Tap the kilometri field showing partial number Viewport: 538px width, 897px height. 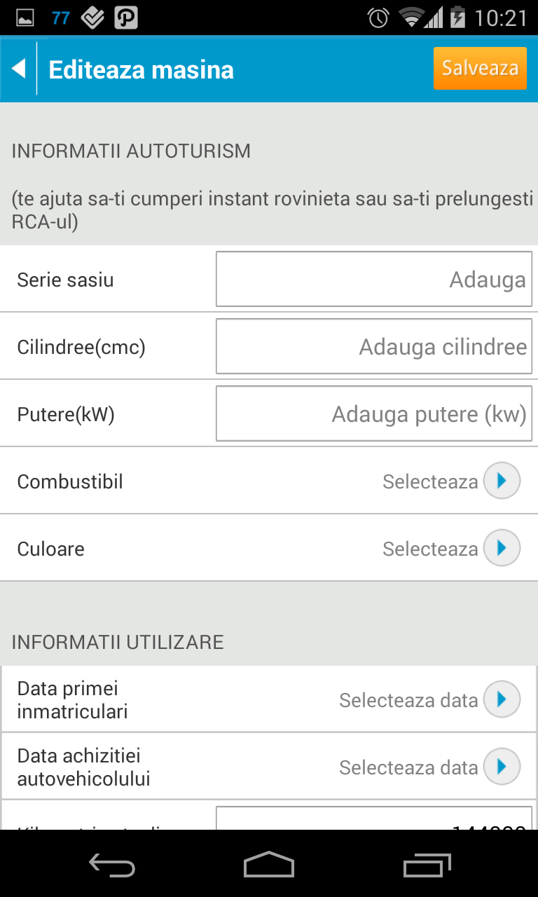click(x=373, y=820)
